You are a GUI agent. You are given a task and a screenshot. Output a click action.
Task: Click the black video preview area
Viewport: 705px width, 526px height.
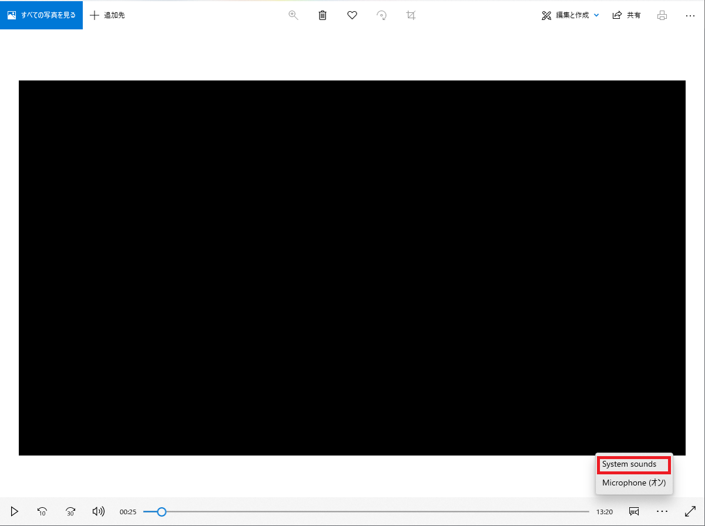tap(352, 267)
